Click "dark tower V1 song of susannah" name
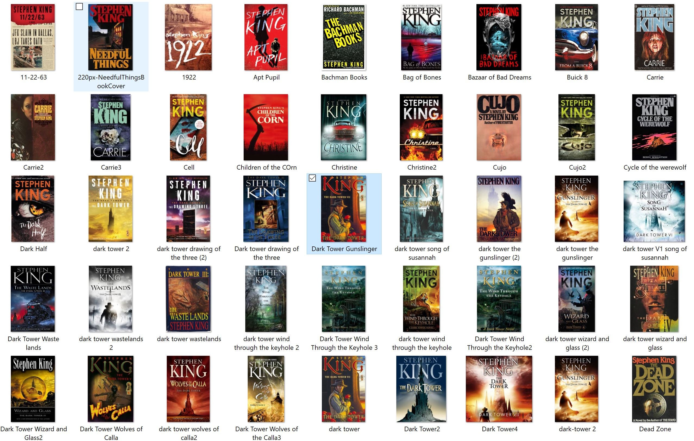This screenshot has height=441, width=694. (x=655, y=253)
